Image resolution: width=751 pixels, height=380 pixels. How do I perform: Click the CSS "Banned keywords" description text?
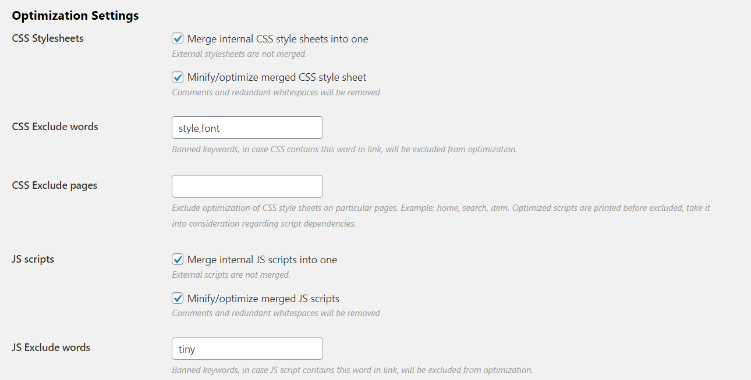point(344,149)
